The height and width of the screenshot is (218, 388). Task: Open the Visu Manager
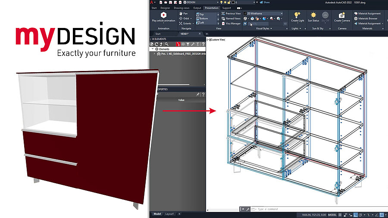pyautogui.click(x=231, y=24)
